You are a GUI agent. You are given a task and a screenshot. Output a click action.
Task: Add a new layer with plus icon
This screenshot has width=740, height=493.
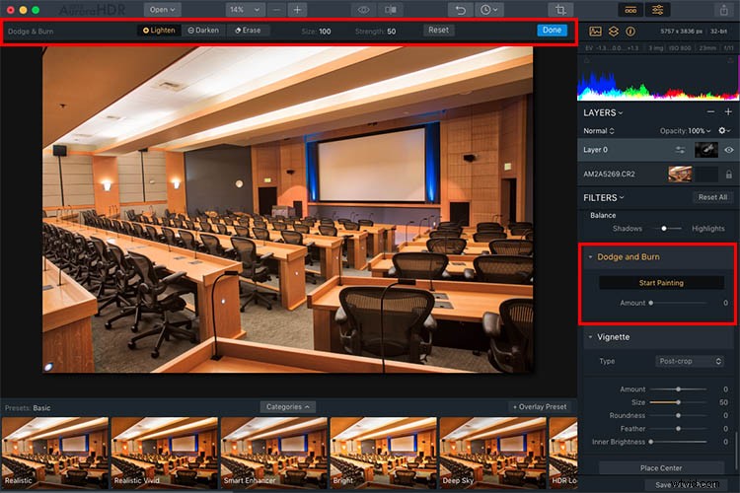[x=728, y=111]
